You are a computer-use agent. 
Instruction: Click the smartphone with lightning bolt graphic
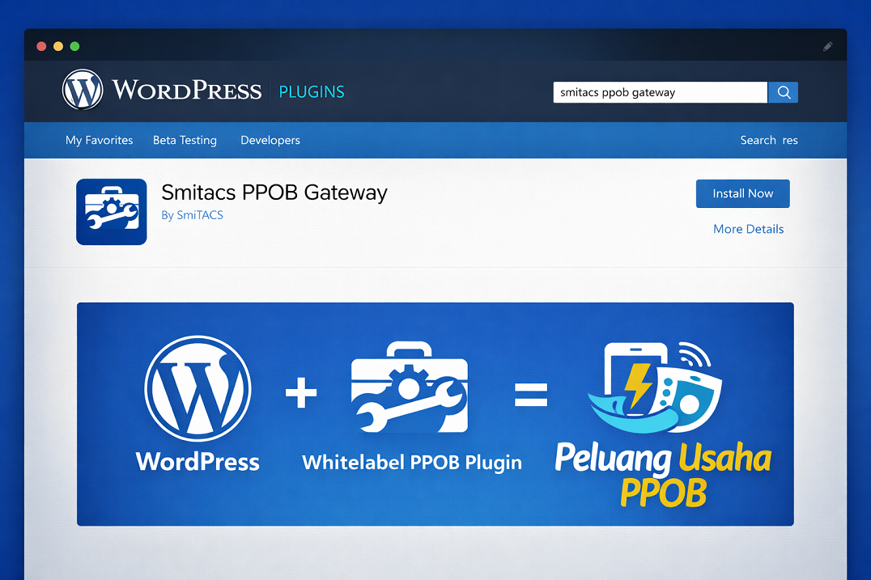(638, 380)
